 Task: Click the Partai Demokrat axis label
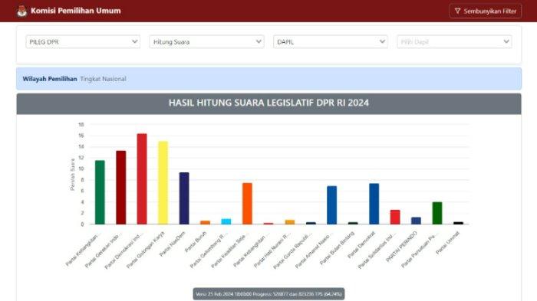pos(361,244)
